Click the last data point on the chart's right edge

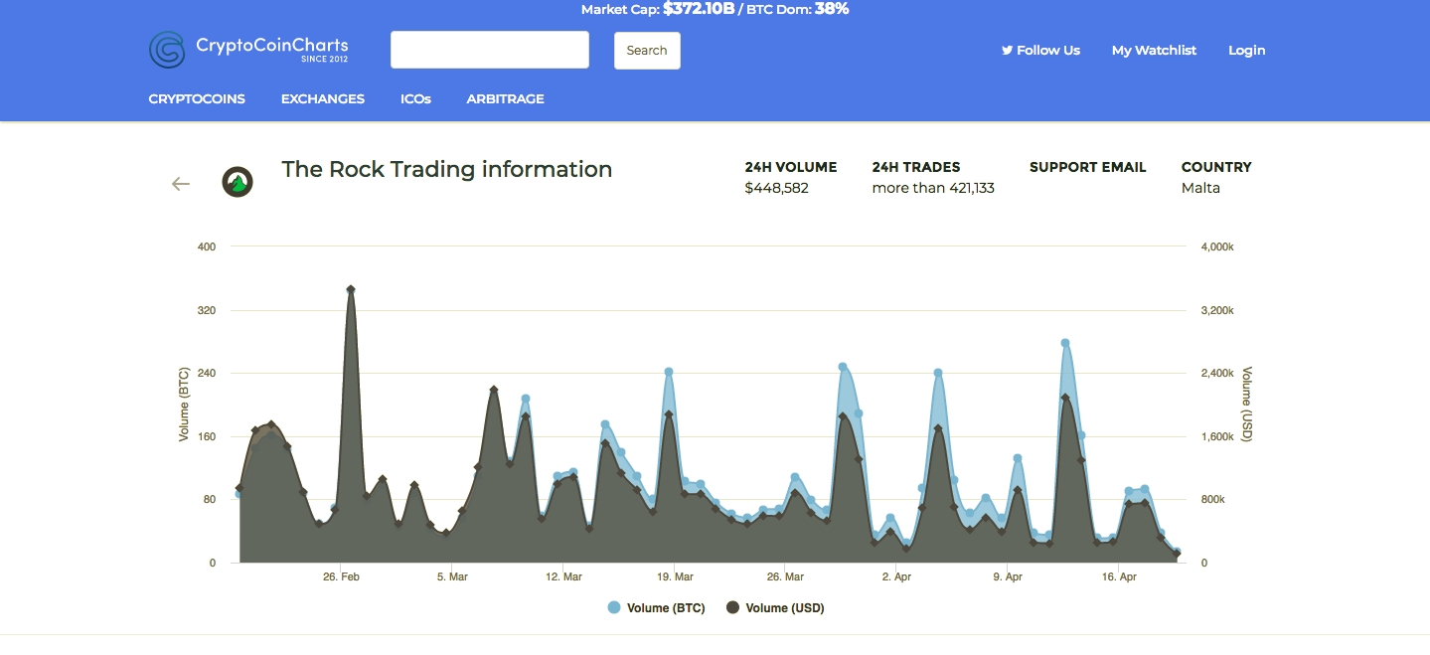coord(1177,554)
